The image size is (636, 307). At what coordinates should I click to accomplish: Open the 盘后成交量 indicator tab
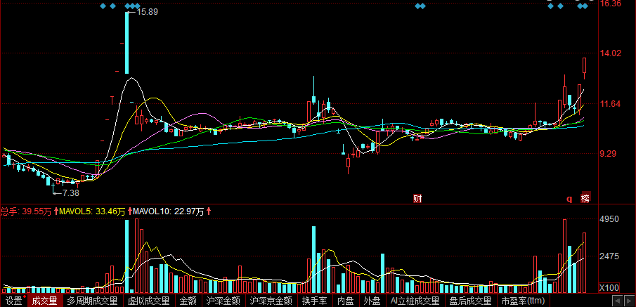(471, 301)
